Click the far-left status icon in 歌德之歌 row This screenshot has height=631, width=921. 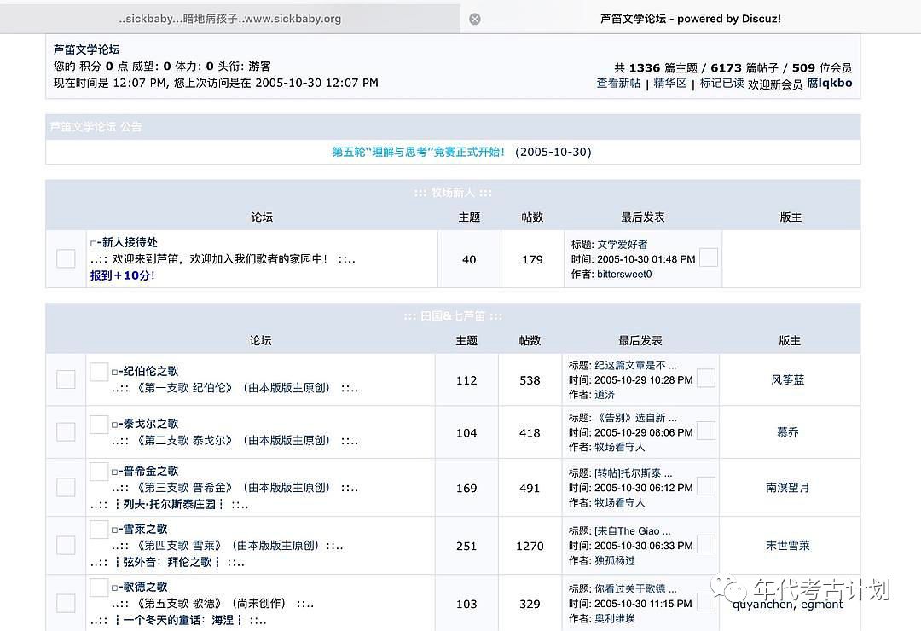(x=66, y=603)
